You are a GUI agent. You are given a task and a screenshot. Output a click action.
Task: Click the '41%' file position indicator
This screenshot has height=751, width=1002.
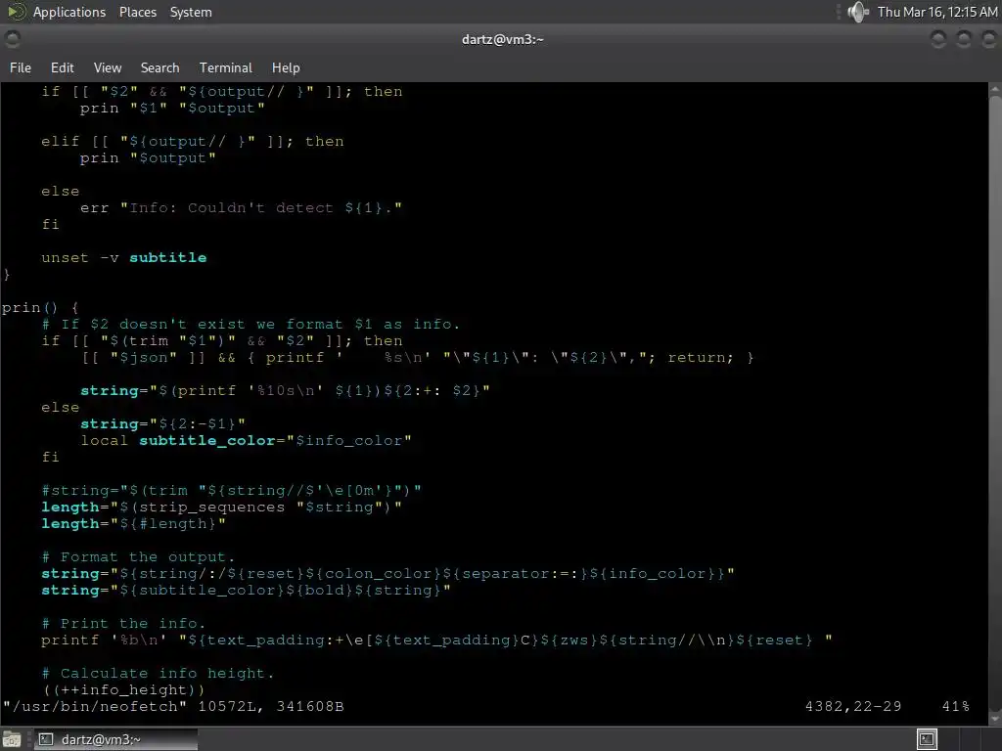955,706
